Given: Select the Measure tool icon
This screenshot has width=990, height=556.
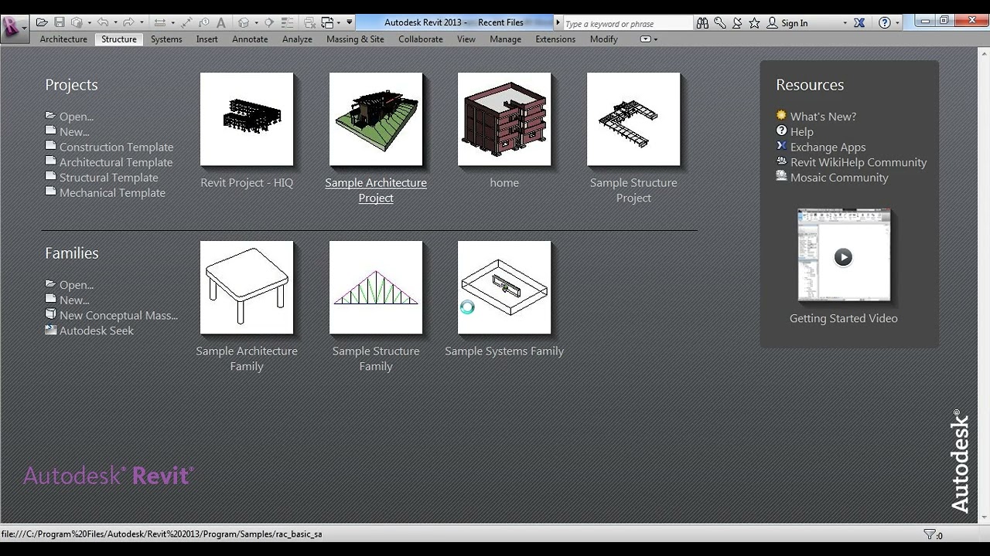Looking at the screenshot, I should (160, 22).
